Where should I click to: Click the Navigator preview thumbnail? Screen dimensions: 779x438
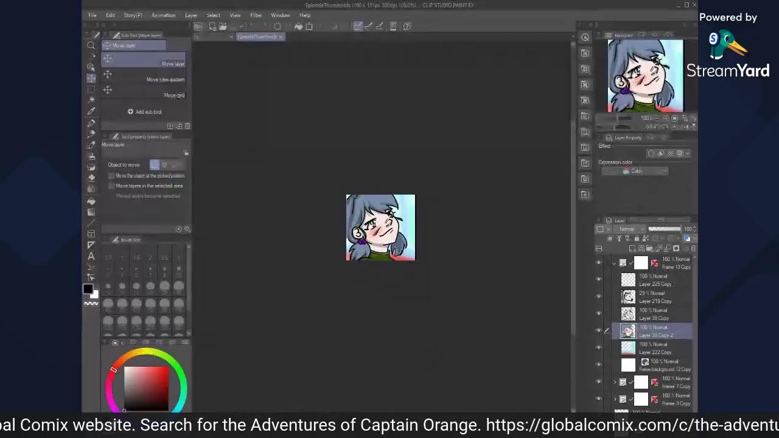point(645,75)
